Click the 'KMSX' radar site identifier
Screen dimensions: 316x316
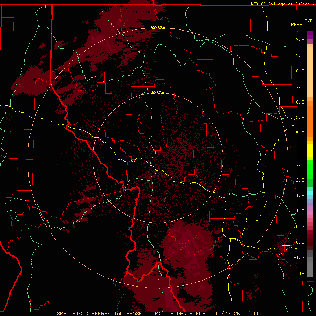click(203, 314)
